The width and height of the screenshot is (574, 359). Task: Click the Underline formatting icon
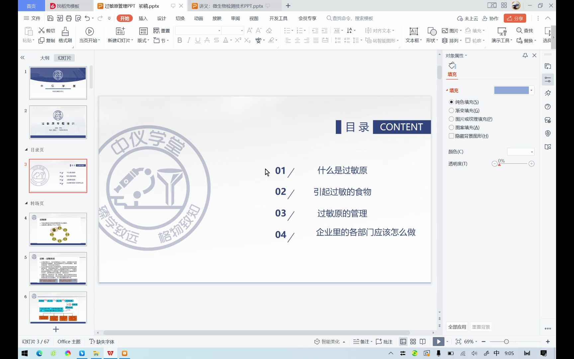point(198,40)
